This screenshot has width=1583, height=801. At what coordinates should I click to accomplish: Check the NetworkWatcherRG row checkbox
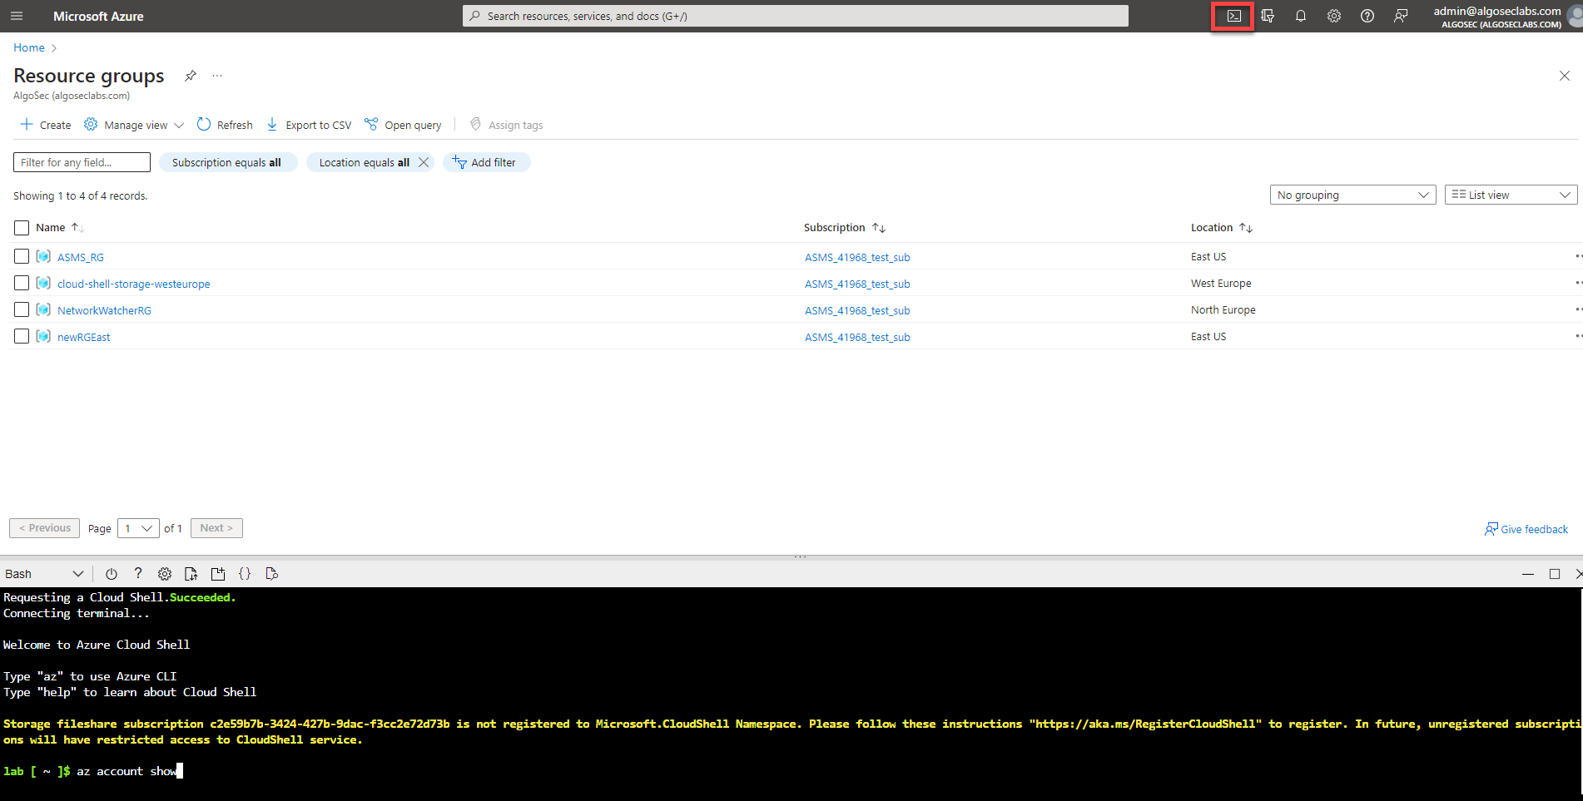22,309
